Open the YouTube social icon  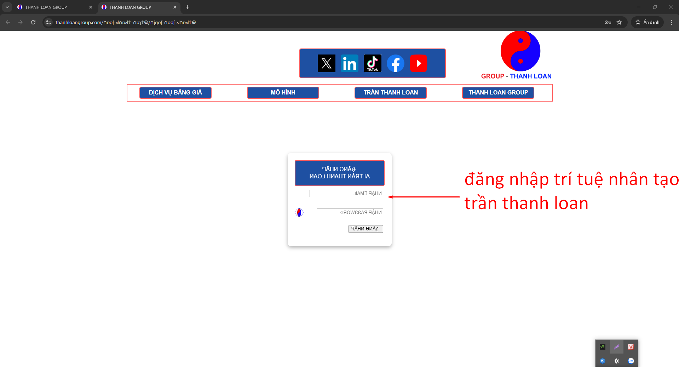click(419, 63)
